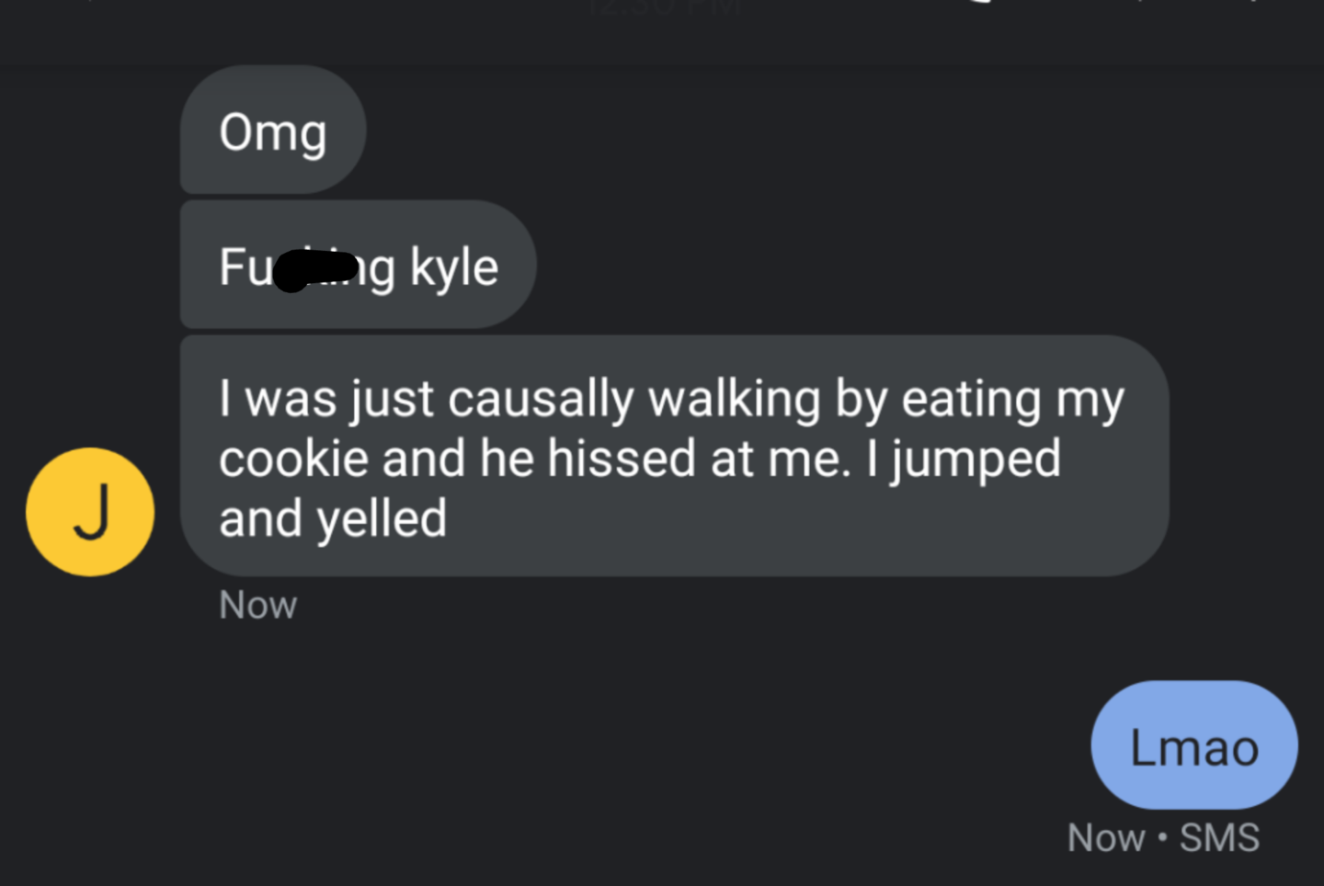Click the "Now • SMS" delivery status
Screen dimensions: 1324x886
(x=1163, y=838)
